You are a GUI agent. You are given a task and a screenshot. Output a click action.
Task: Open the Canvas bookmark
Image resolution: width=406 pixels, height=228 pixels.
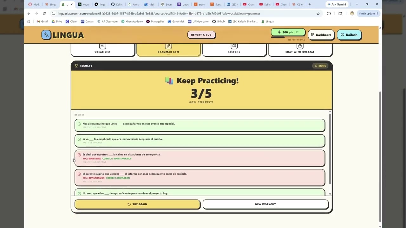(87, 22)
